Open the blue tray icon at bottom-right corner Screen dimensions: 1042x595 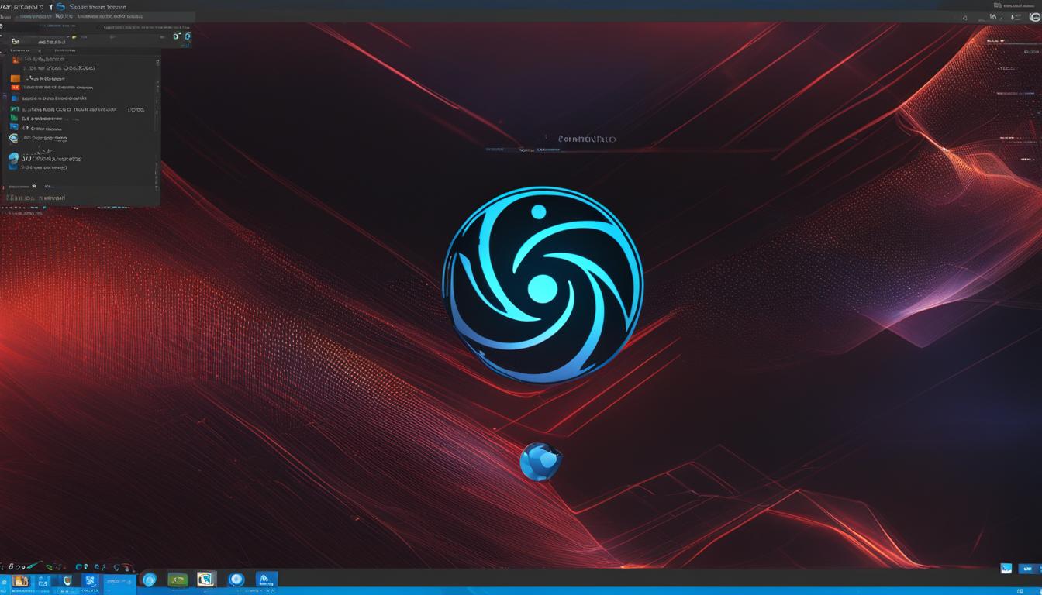point(1006,569)
